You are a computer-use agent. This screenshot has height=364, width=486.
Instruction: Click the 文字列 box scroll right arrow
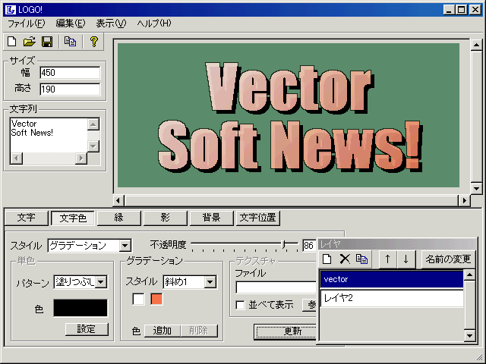pos(81,158)
